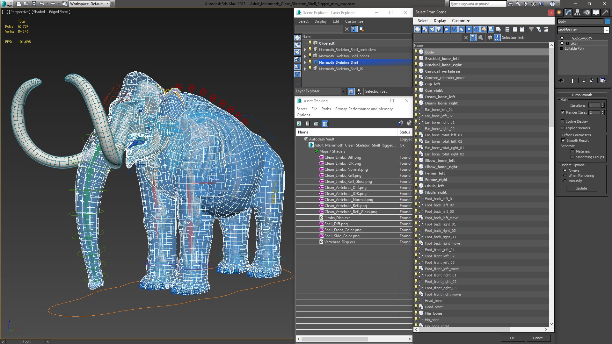612x344 pixels.
Task: Expand Editable Poly sub-objects
Action: coord(561,48)
